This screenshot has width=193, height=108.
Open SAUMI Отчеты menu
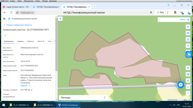point(38,1)
